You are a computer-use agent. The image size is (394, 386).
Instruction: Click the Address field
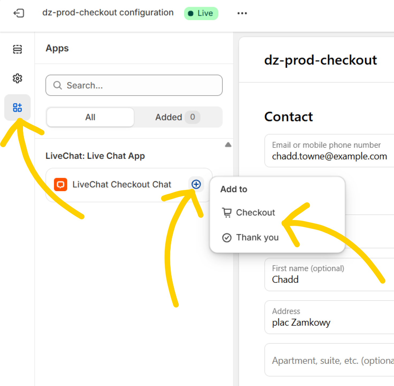(x=329, y=317)
